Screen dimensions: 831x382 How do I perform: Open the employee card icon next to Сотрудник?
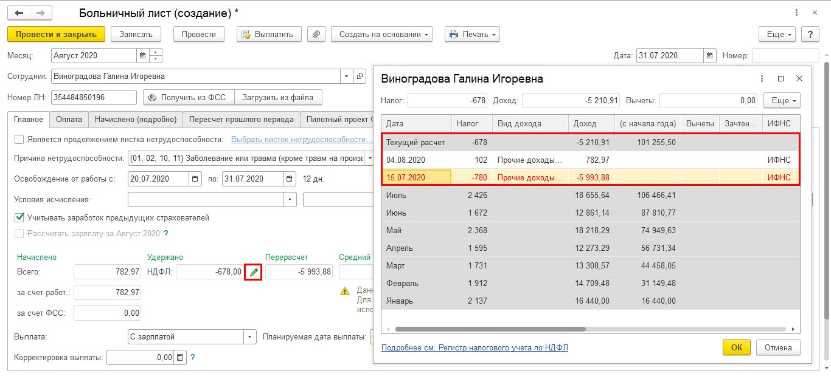(x=360, y=77)
